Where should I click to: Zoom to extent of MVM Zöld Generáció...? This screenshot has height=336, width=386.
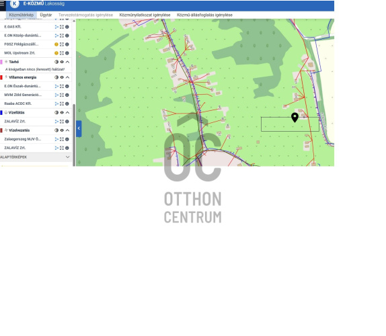[x=62, y=95]
